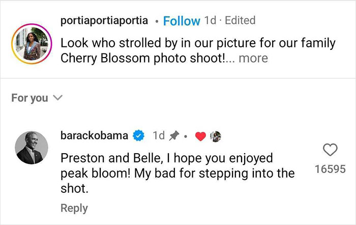Click the "1d" timestamp on barackobama's comment
The width and height of the screenshot is (356, 225).
(159, 136)
